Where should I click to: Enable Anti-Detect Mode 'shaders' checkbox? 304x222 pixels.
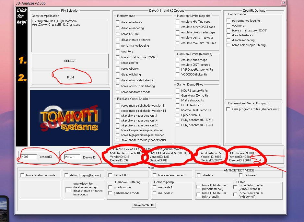click(199, 175)
